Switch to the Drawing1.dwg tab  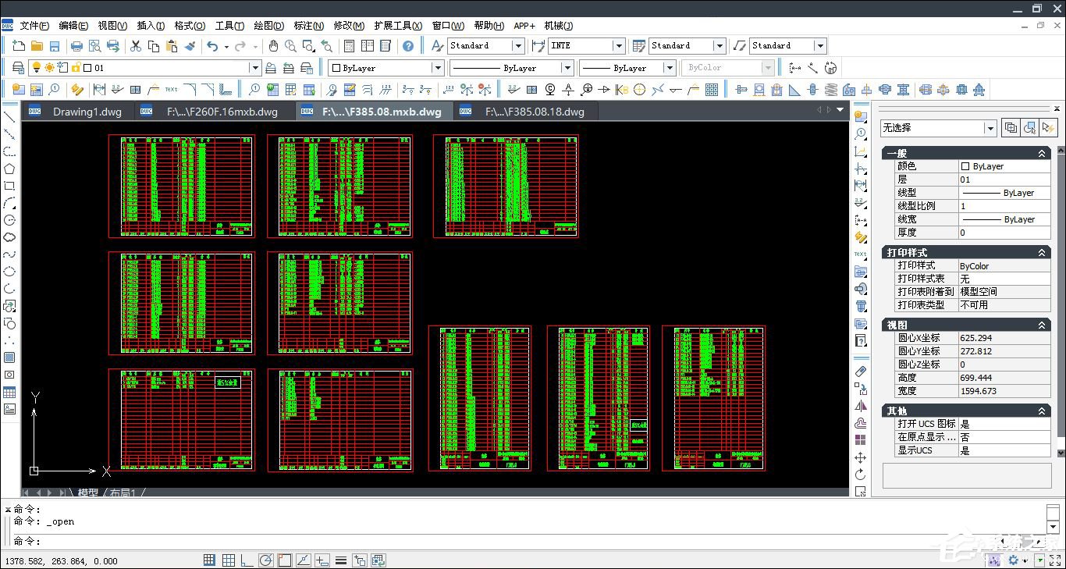87,112
